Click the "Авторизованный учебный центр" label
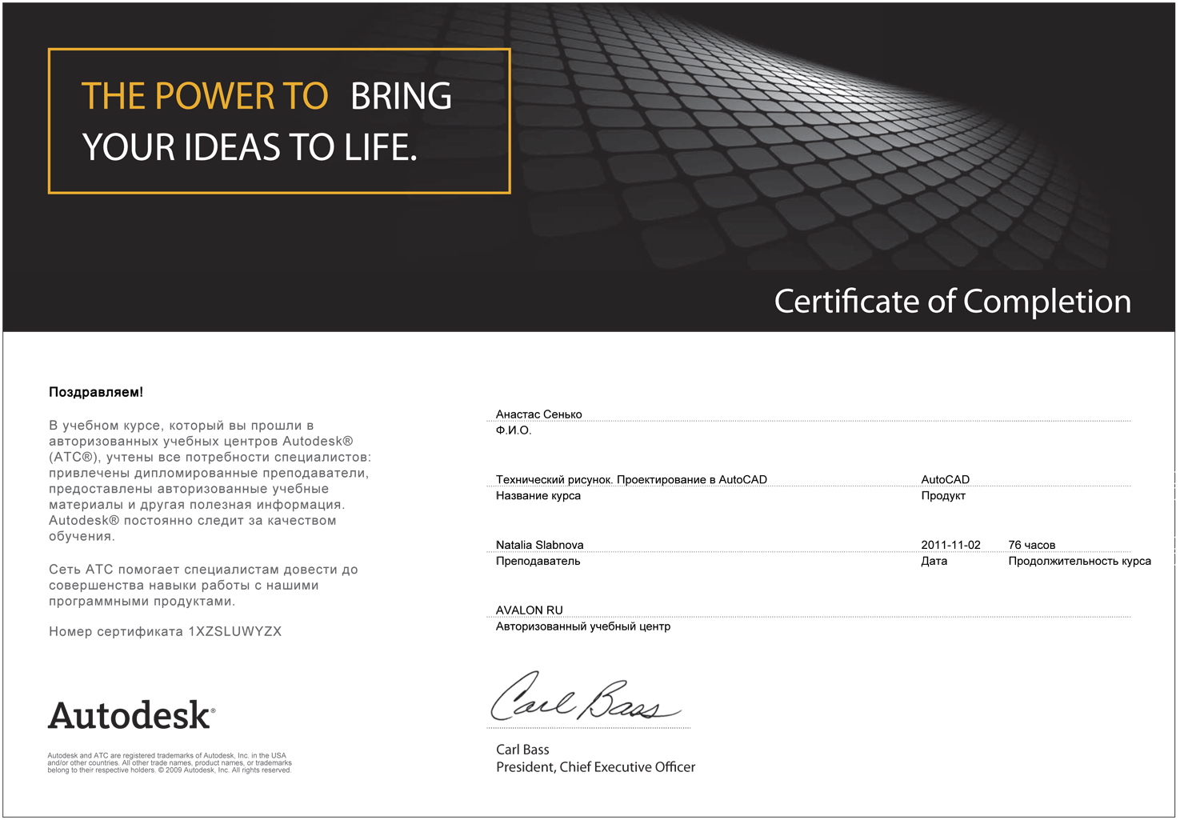 click(583, 626)
